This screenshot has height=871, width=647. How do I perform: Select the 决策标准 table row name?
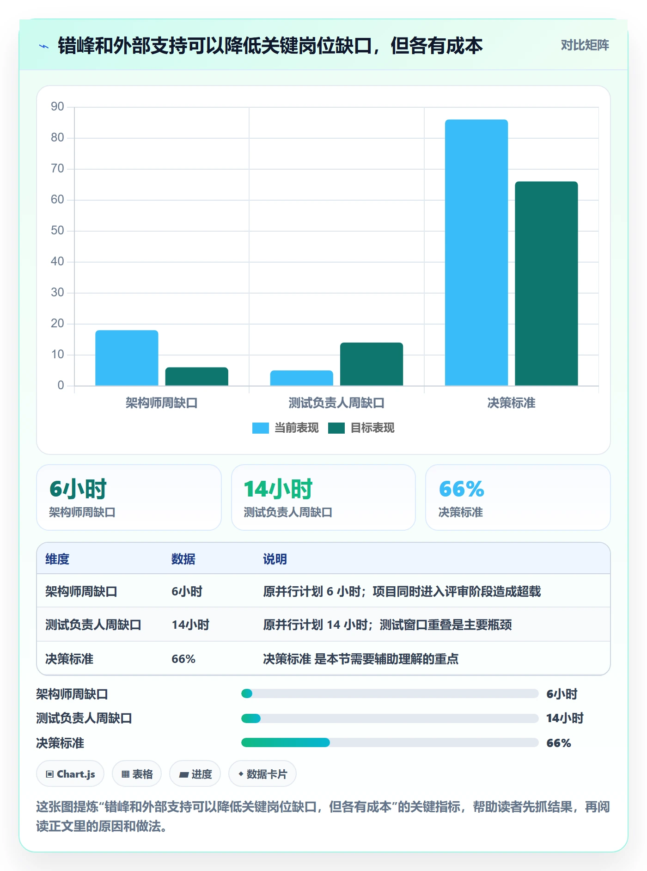point(69,659)
